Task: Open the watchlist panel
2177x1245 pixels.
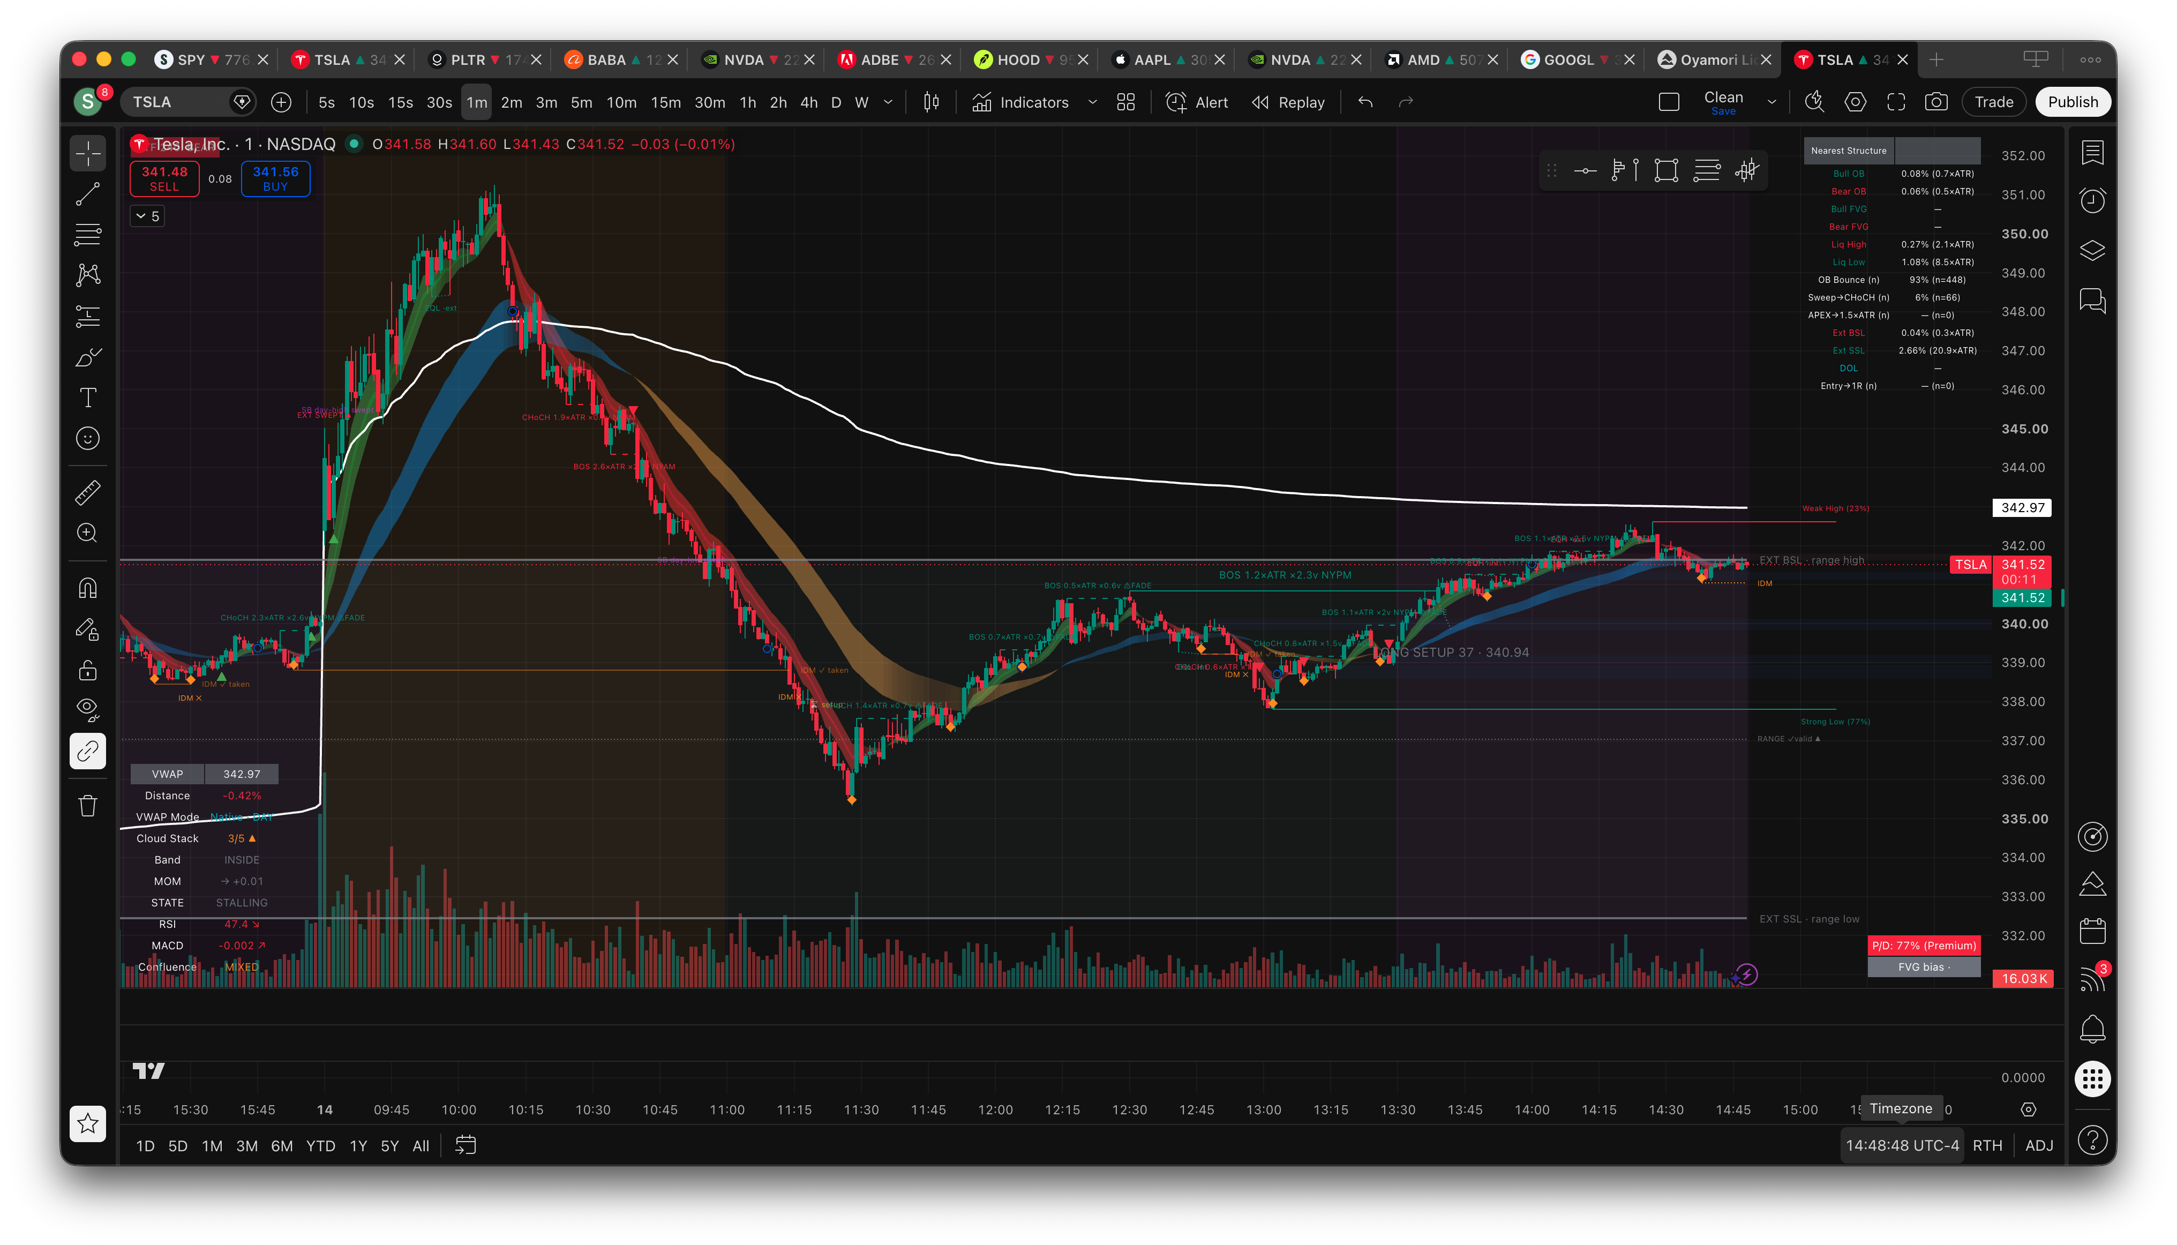Action: 2092,153
